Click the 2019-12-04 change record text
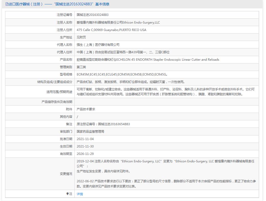266x201 pixels. tap(165, 163)
